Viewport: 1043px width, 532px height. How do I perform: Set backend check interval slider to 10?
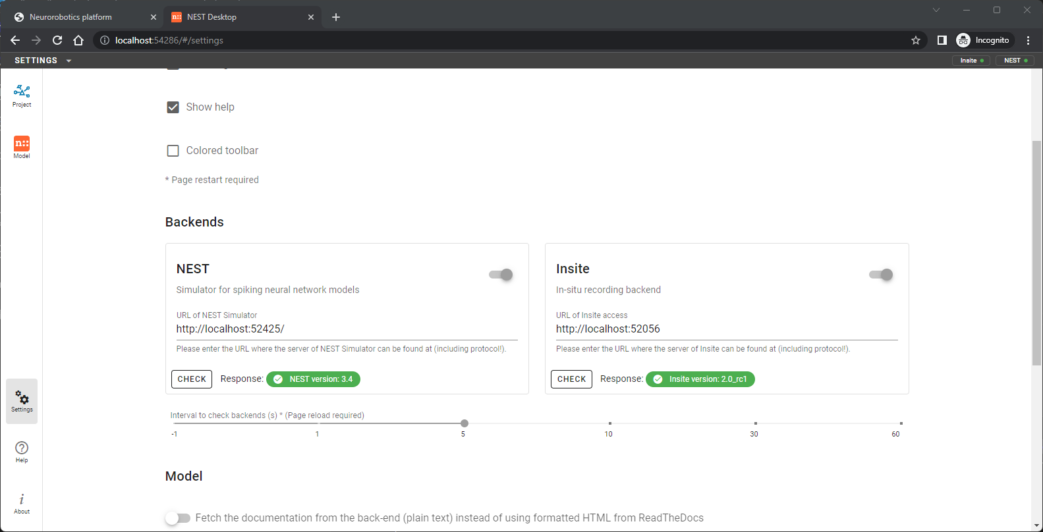point(609,423)
